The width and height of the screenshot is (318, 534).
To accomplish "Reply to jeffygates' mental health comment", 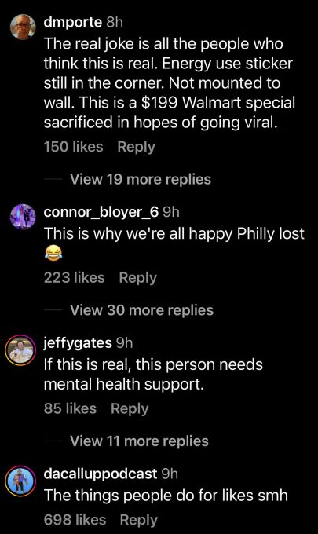I will coord(130,408).
